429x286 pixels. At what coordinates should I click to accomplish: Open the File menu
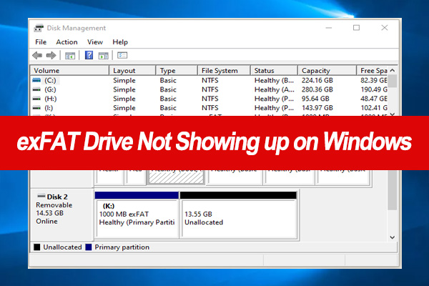(41, 42)
